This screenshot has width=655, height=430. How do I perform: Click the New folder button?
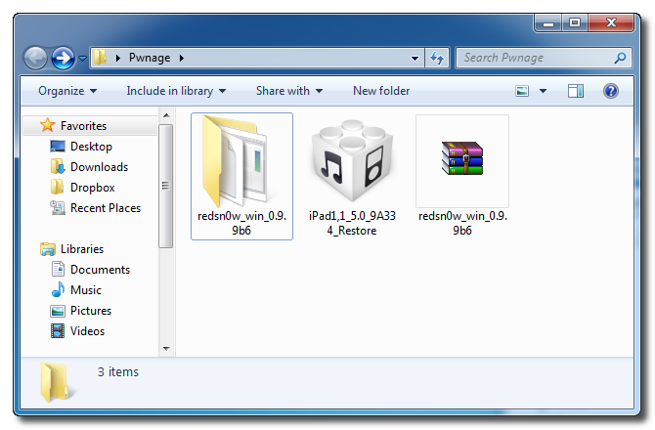pyautogui.click(x=381, y=91)
